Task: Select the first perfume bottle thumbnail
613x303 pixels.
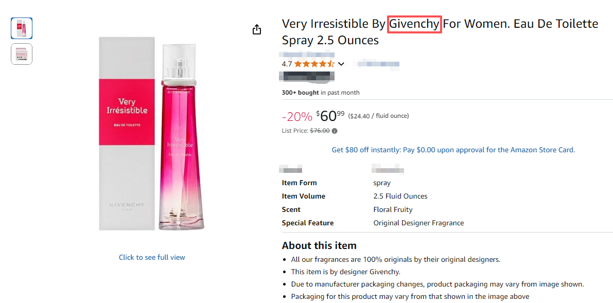Action: click(22, 28)
